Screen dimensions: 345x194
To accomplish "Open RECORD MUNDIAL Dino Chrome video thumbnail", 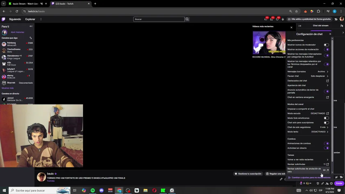I will click(269, 43).
